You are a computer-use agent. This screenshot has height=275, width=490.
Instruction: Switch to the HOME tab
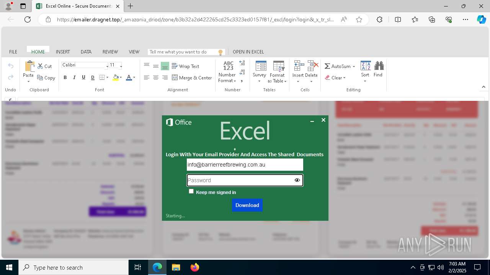tap(38, 52)
